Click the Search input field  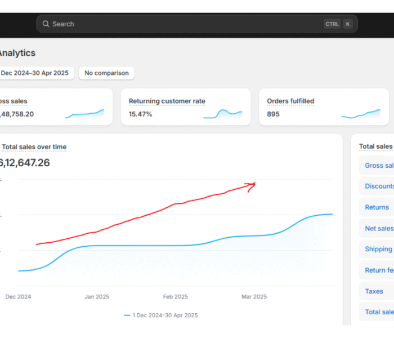[x=197, y=24]
